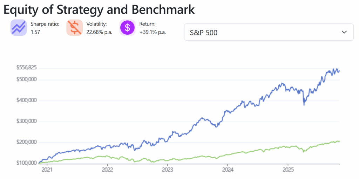Viewport: 359px width, 179px height.
Task: Open the S&P 500 benchmark dropdown
Action: point(269,32)
